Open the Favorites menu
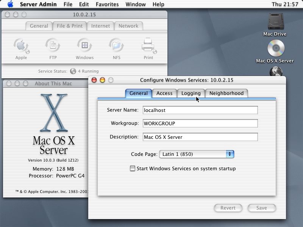 click(107, 4)
